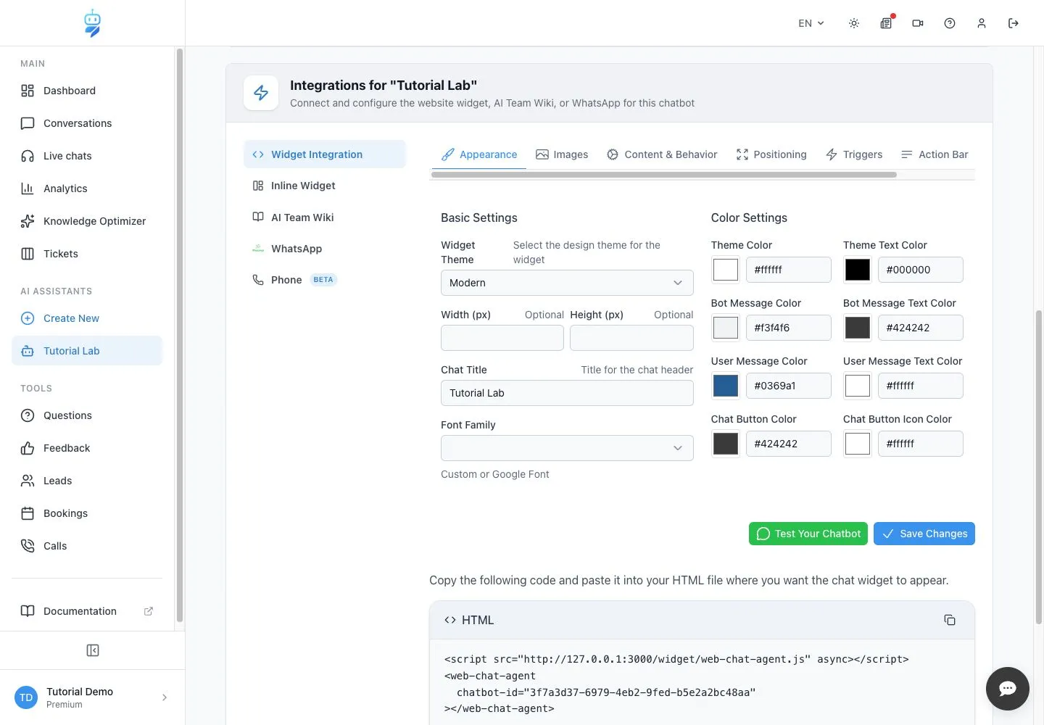Viewport: 1044px width, 725px height.
Task: Open the video tutorials camera icon
Action: (918, 23)
